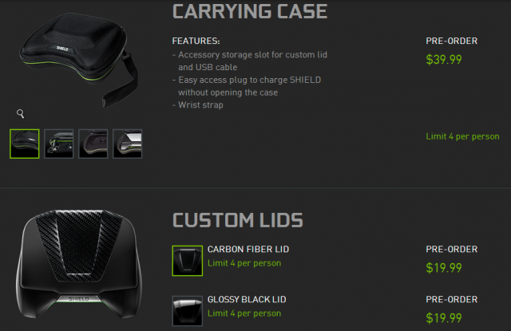Choose the Carbon Fiber Lid swatch

pos(188,261)
